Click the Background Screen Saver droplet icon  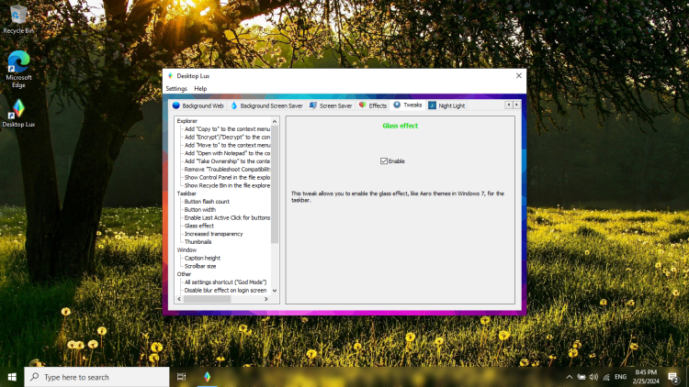point(234,105)
